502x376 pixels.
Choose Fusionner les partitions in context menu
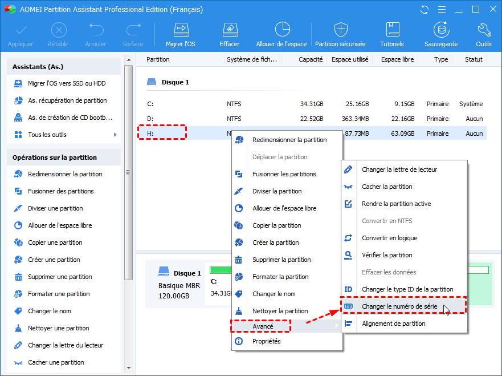(287, 174)
